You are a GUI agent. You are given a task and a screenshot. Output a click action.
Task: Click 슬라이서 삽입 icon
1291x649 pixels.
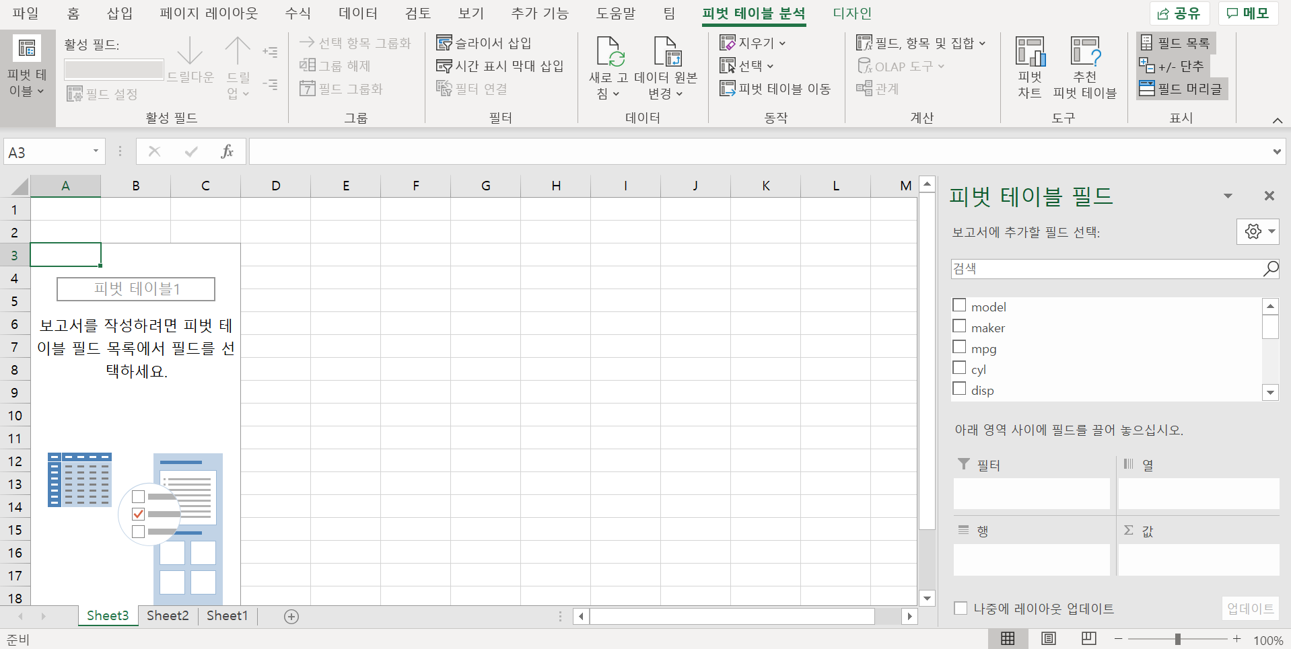(444, 43)
